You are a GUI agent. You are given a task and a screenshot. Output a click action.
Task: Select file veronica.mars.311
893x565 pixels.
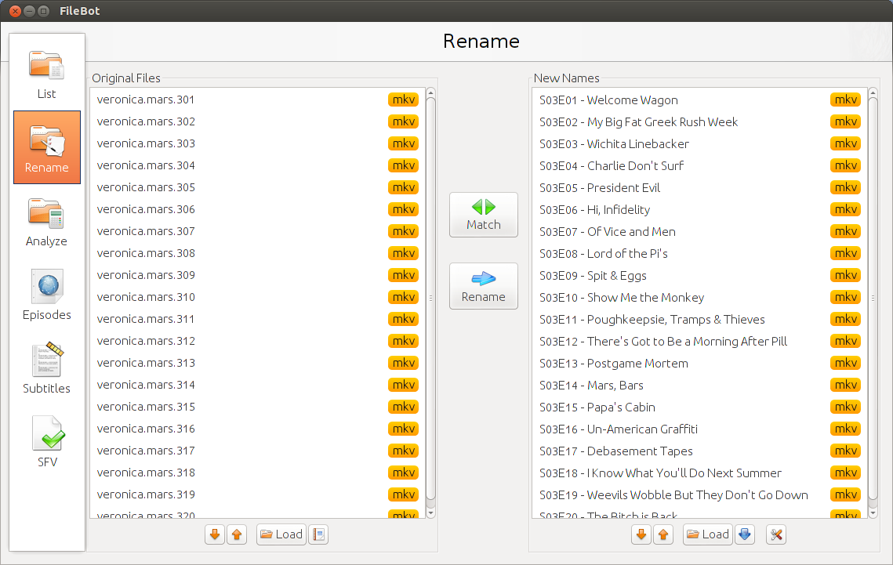coord(257,319)
